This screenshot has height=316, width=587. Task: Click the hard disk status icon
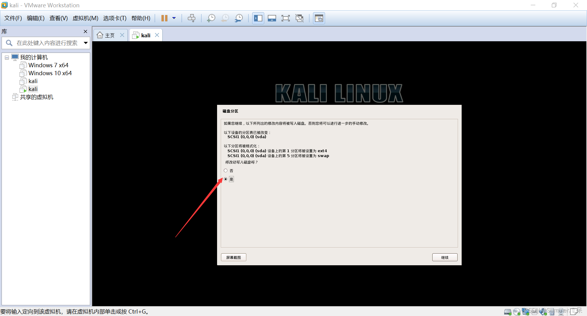[x=508, y=312]
